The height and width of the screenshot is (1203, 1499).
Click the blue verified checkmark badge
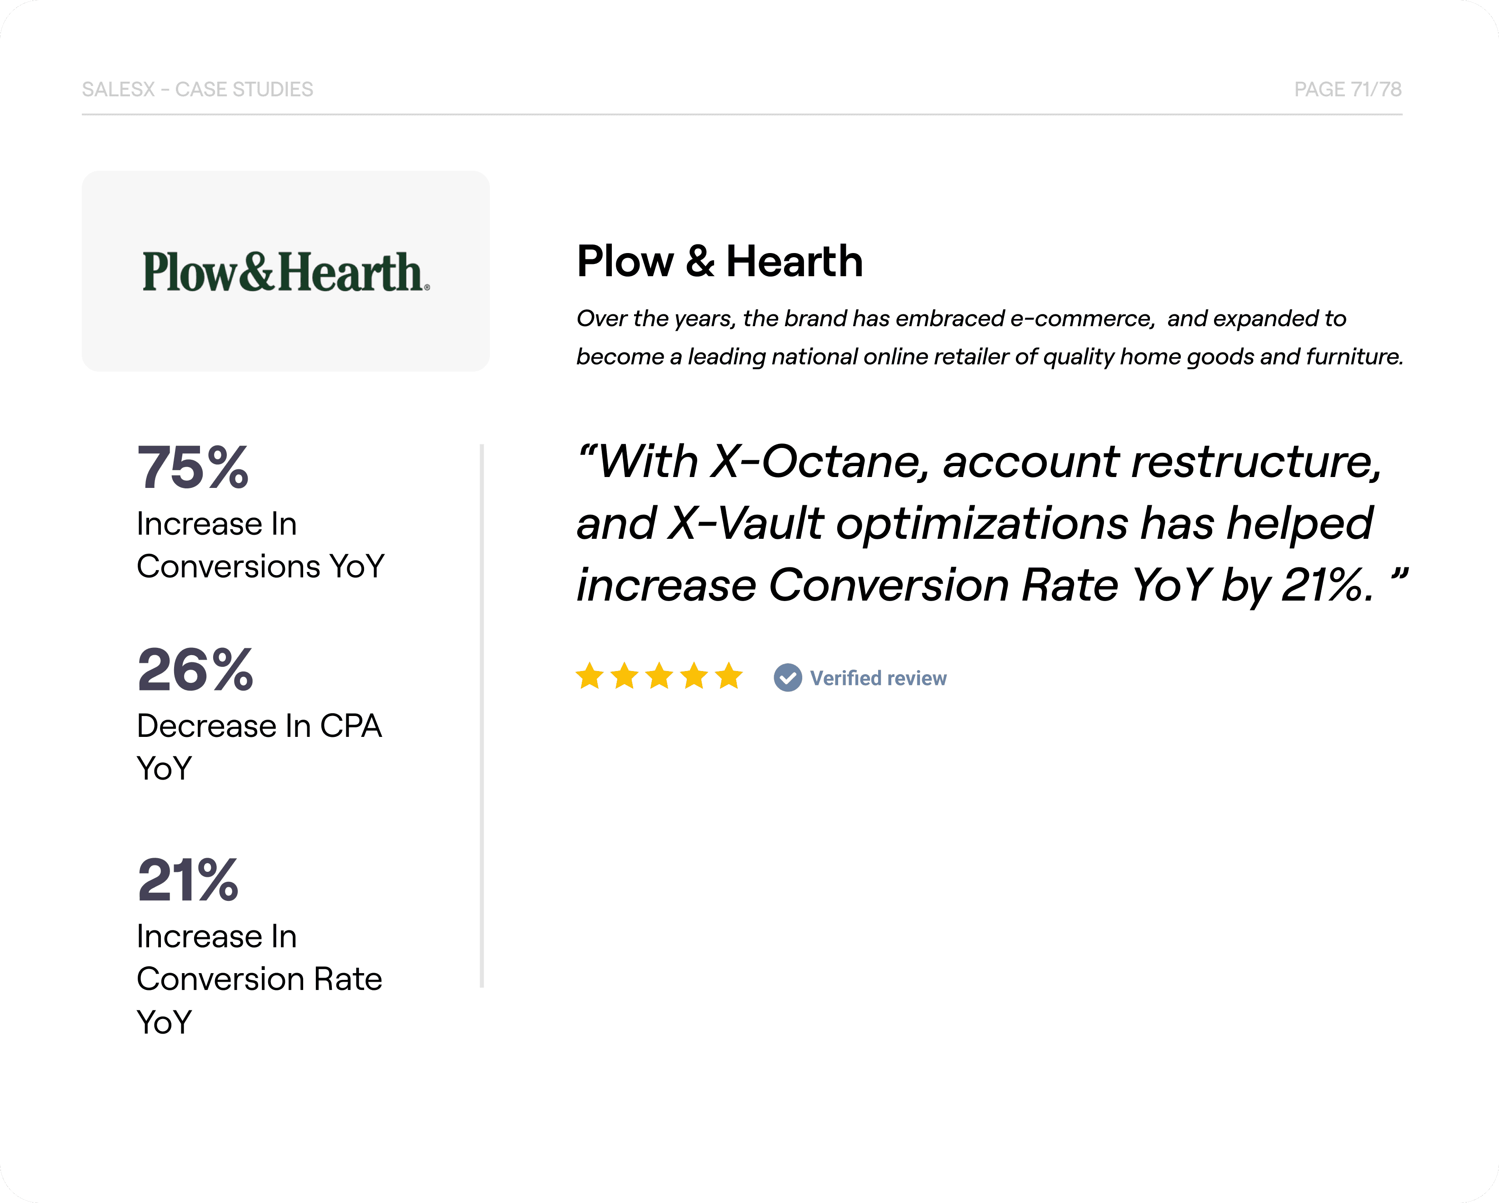click(788, 678)
